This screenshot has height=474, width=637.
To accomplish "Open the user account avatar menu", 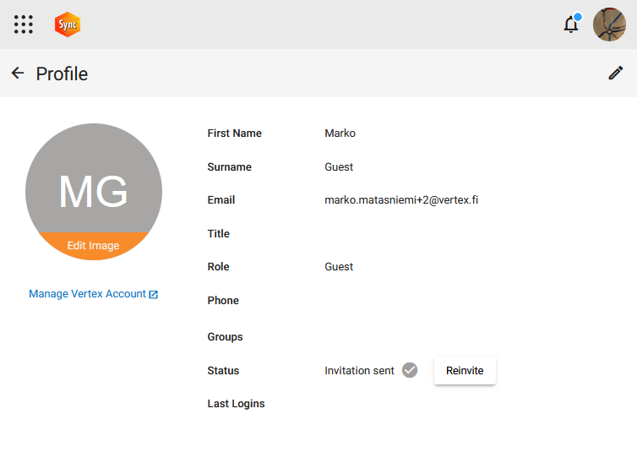I will pyautogui.click(x=609, y=25).
